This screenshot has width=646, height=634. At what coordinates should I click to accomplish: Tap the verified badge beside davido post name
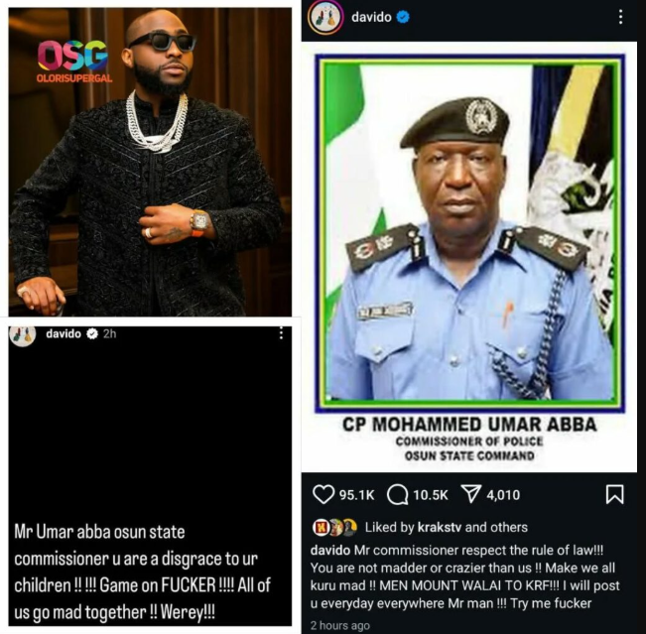point(403,17)
